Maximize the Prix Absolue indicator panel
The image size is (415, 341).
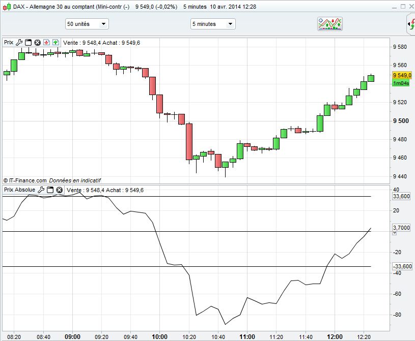coord(50,190)
